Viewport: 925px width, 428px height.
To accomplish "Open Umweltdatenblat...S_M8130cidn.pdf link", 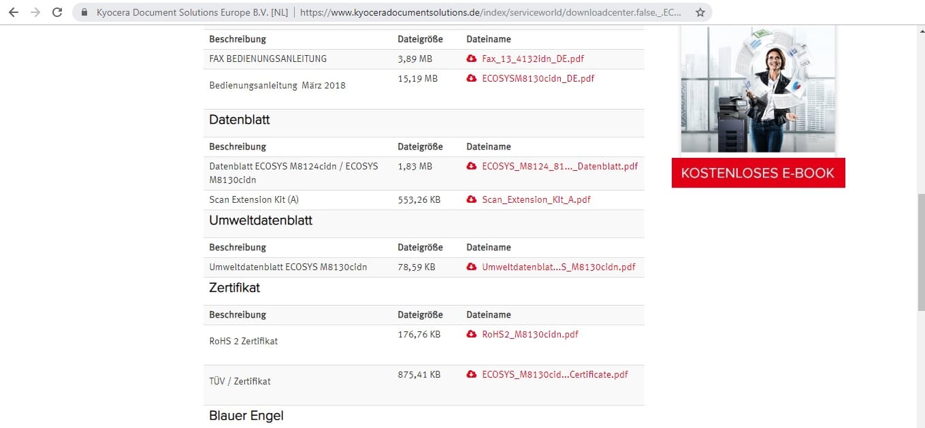I will coord(559,267).
